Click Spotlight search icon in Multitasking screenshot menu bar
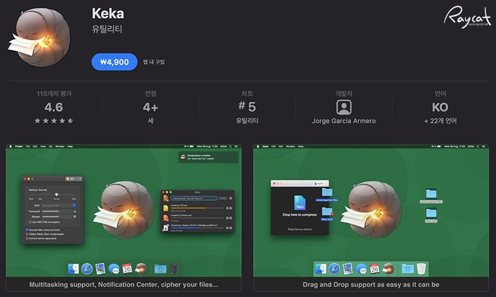496x297 pixels. coord(231,146)
